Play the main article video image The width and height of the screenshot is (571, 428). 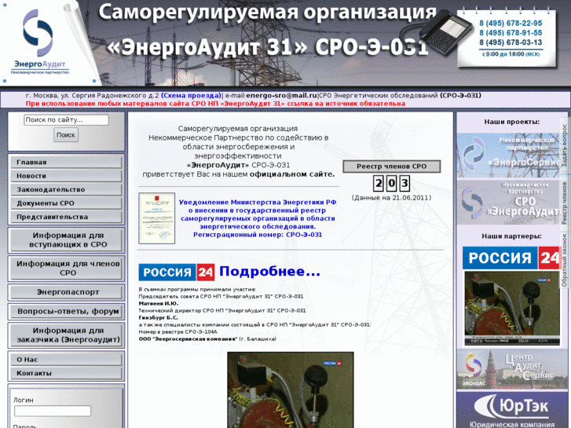coord(291,390)
